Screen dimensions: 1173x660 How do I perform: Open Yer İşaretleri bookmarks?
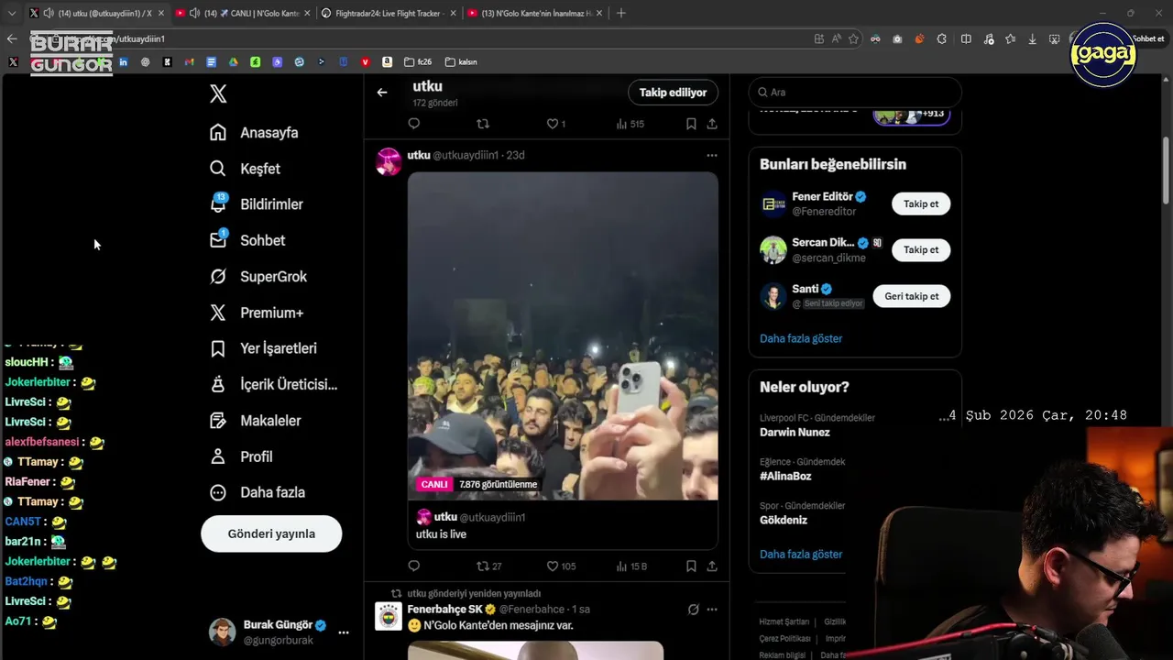262,348
